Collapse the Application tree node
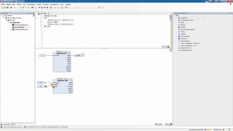 tap(9, 23)
